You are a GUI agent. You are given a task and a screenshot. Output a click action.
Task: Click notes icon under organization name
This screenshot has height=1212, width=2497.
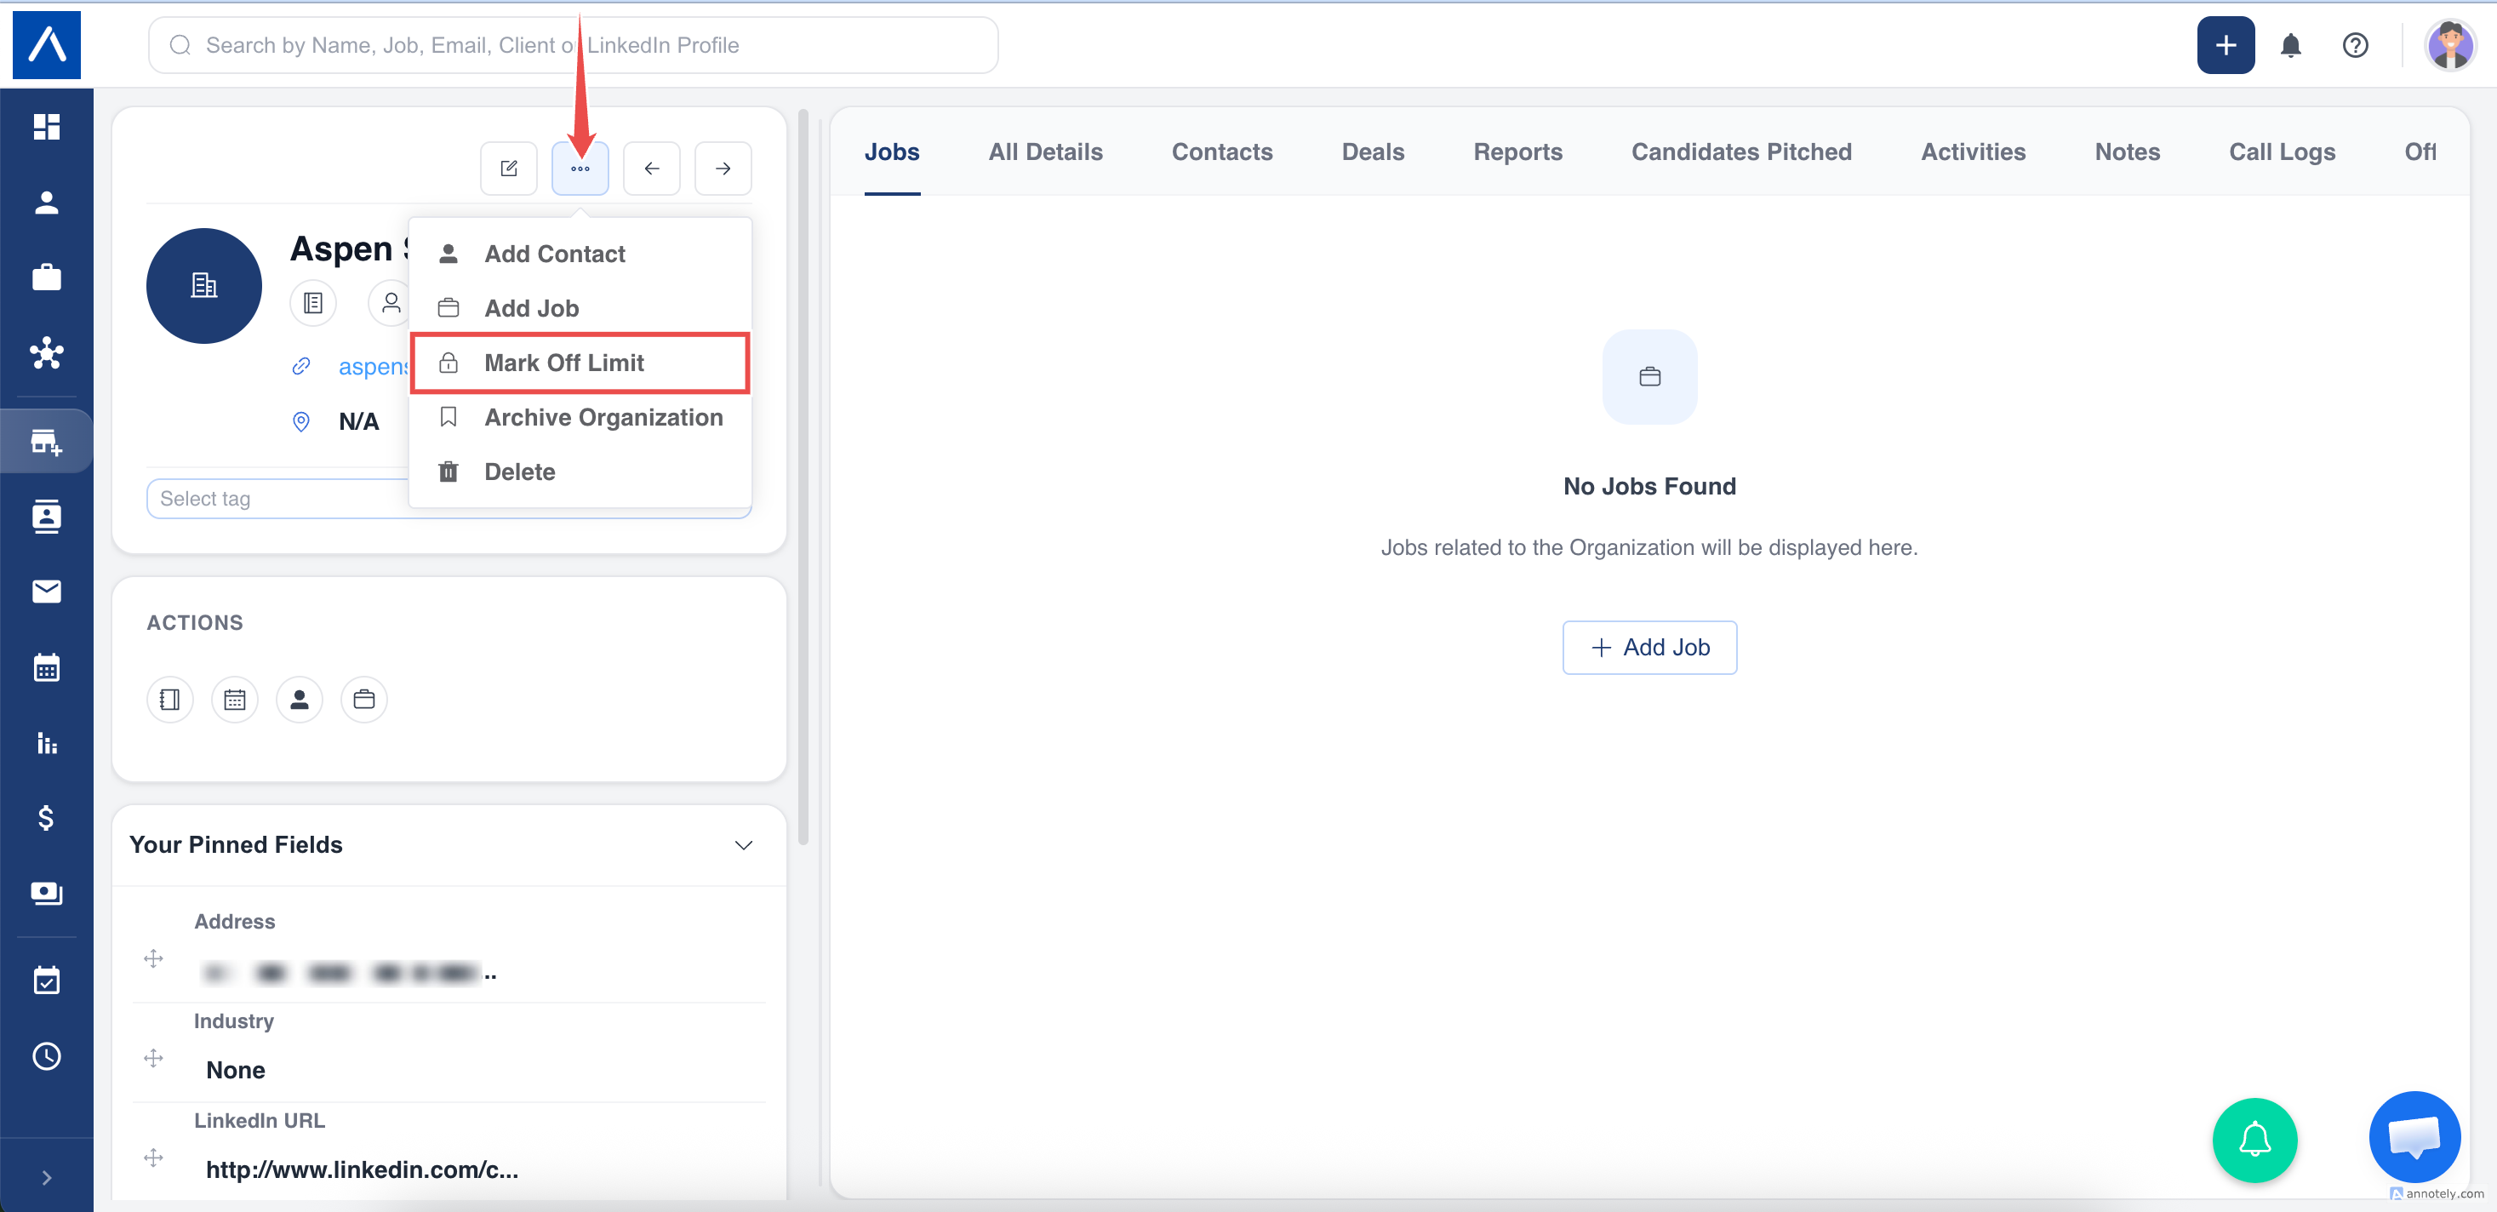(313, 304)
